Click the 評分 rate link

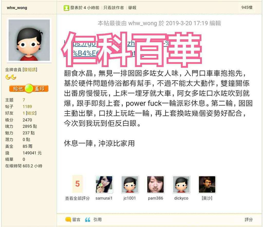click(x=248, y=220)
